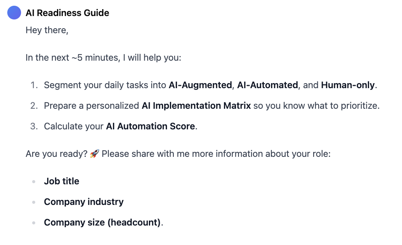Viewport: 402px width, 245px height.
Task: Click the 'Job title' bullet item
Action: [62, 181]
